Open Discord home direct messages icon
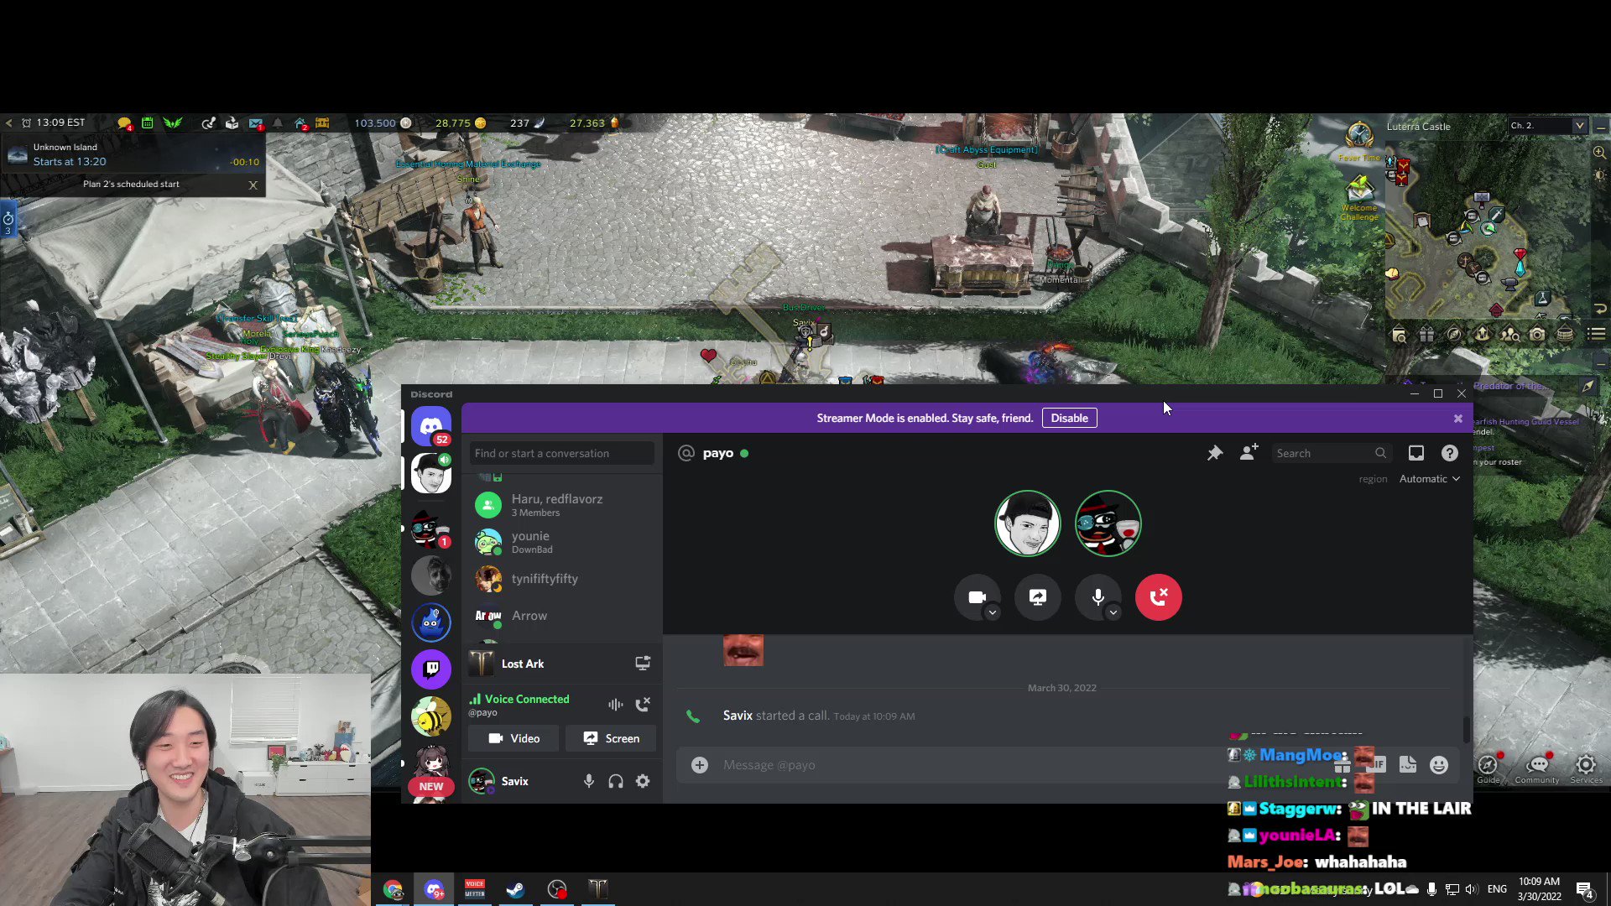This screenshot has height=906, width=1611. click(x=431, y=426)
